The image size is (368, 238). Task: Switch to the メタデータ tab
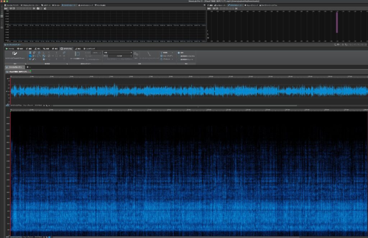coord(46,5)
